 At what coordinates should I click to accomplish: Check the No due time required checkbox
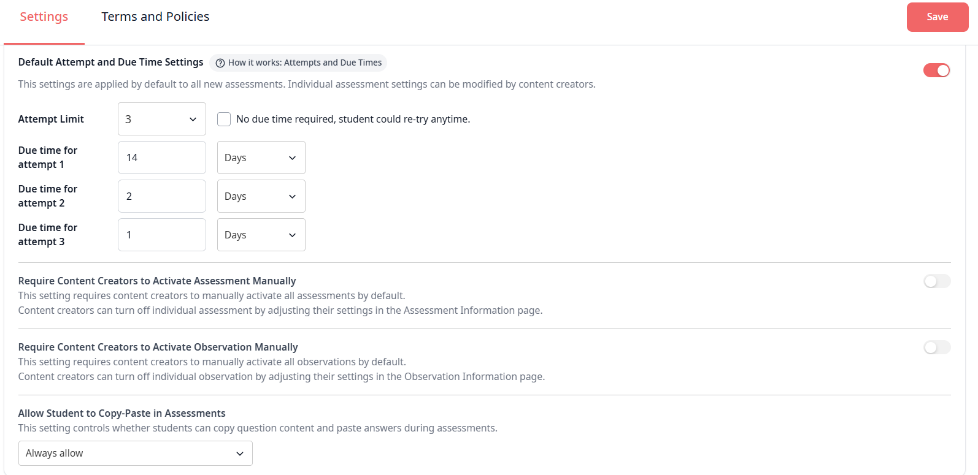click(x=224, y=119)
